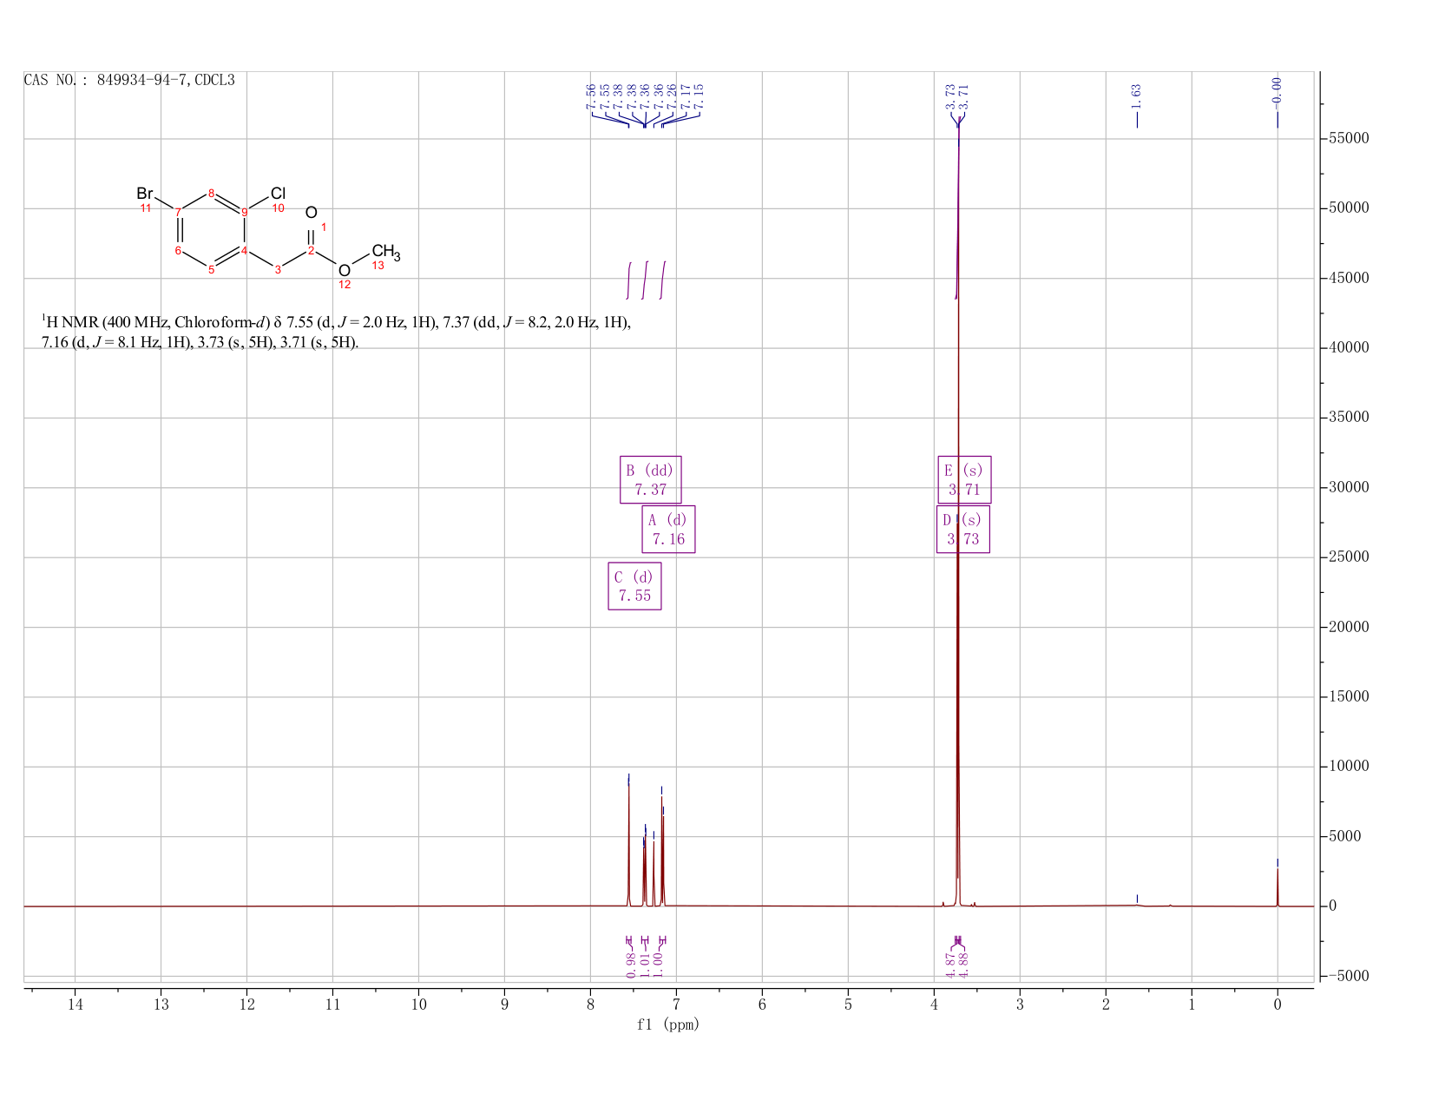The height and width of the screenshot is (1107, 1432).
Task: Select the CH3 group in the structure
Action: click(386, 253)
